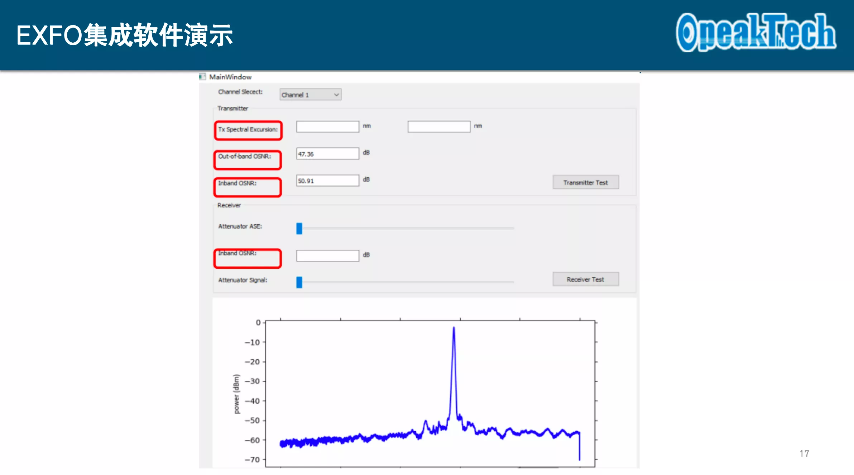Screen dimensions: 854x475
Task: Click the MainWindow title bar icon
Action: pyautogui.click(x=202, y=77)
